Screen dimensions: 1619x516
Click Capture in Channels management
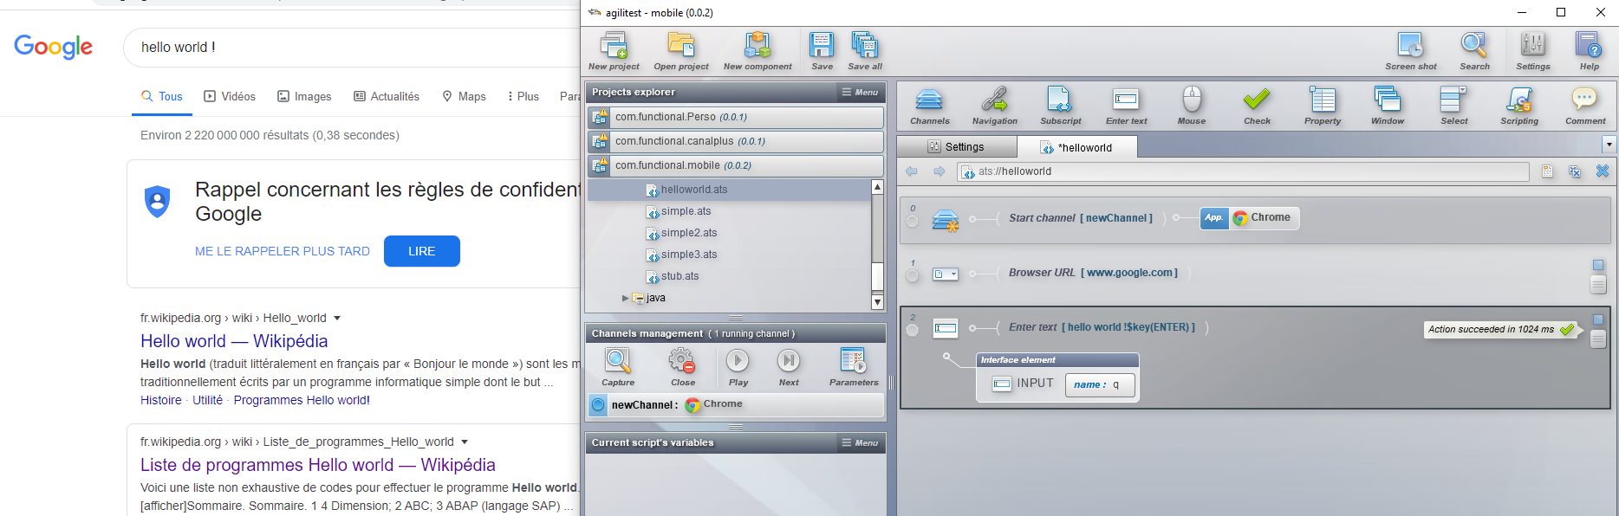618,367
